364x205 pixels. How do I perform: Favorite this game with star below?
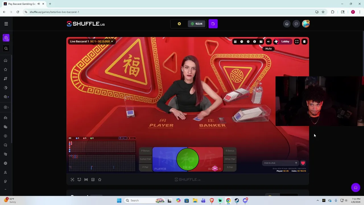100,180
